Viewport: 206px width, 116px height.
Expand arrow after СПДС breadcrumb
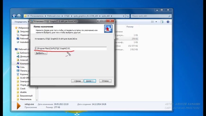pos(72,16)
